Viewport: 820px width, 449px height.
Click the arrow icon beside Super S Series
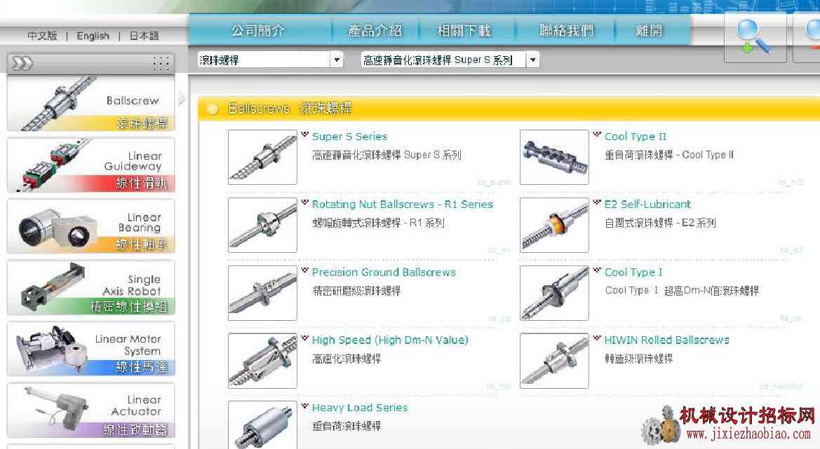(305, 134)
